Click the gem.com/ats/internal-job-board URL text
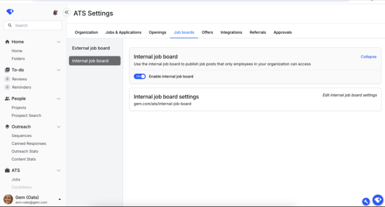This screenshot has width=385, height=207. click(162, 104)
